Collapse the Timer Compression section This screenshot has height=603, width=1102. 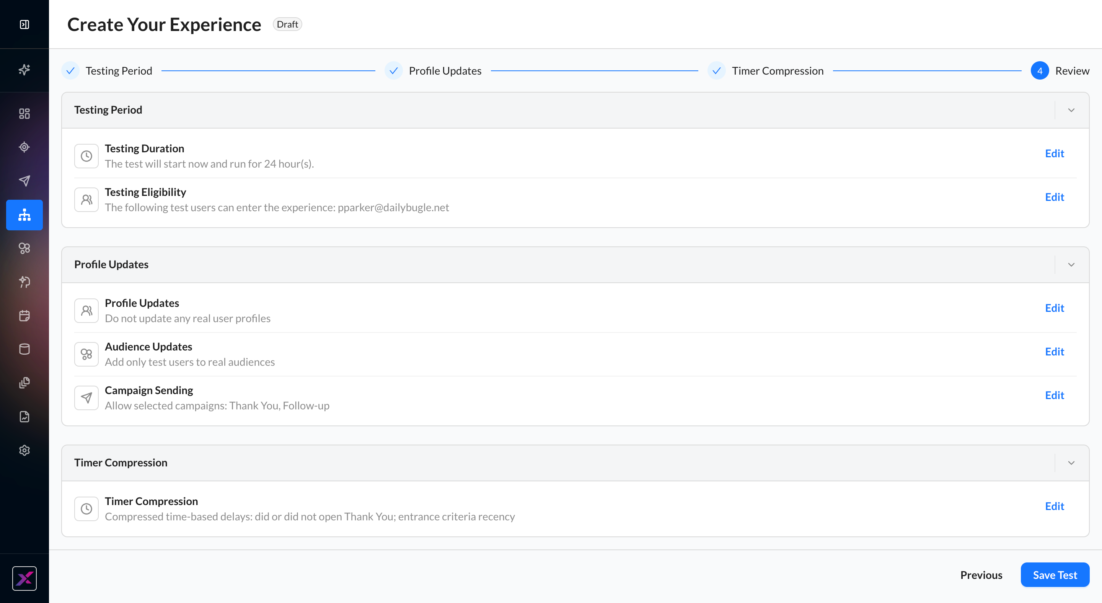1071,463
